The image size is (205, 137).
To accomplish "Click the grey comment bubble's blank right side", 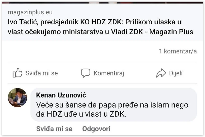I will point(163,114).
